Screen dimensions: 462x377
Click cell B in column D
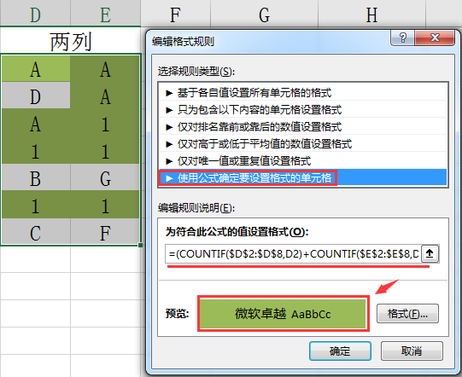point(36,177)
